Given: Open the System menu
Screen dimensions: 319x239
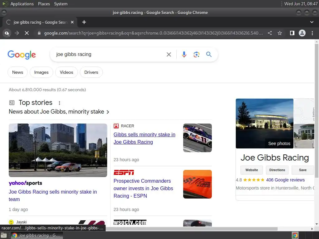Looking at the screenshot, I should point(61,4).
